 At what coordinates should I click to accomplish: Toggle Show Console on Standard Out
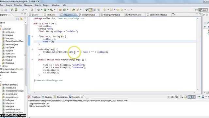coord(189,97)
